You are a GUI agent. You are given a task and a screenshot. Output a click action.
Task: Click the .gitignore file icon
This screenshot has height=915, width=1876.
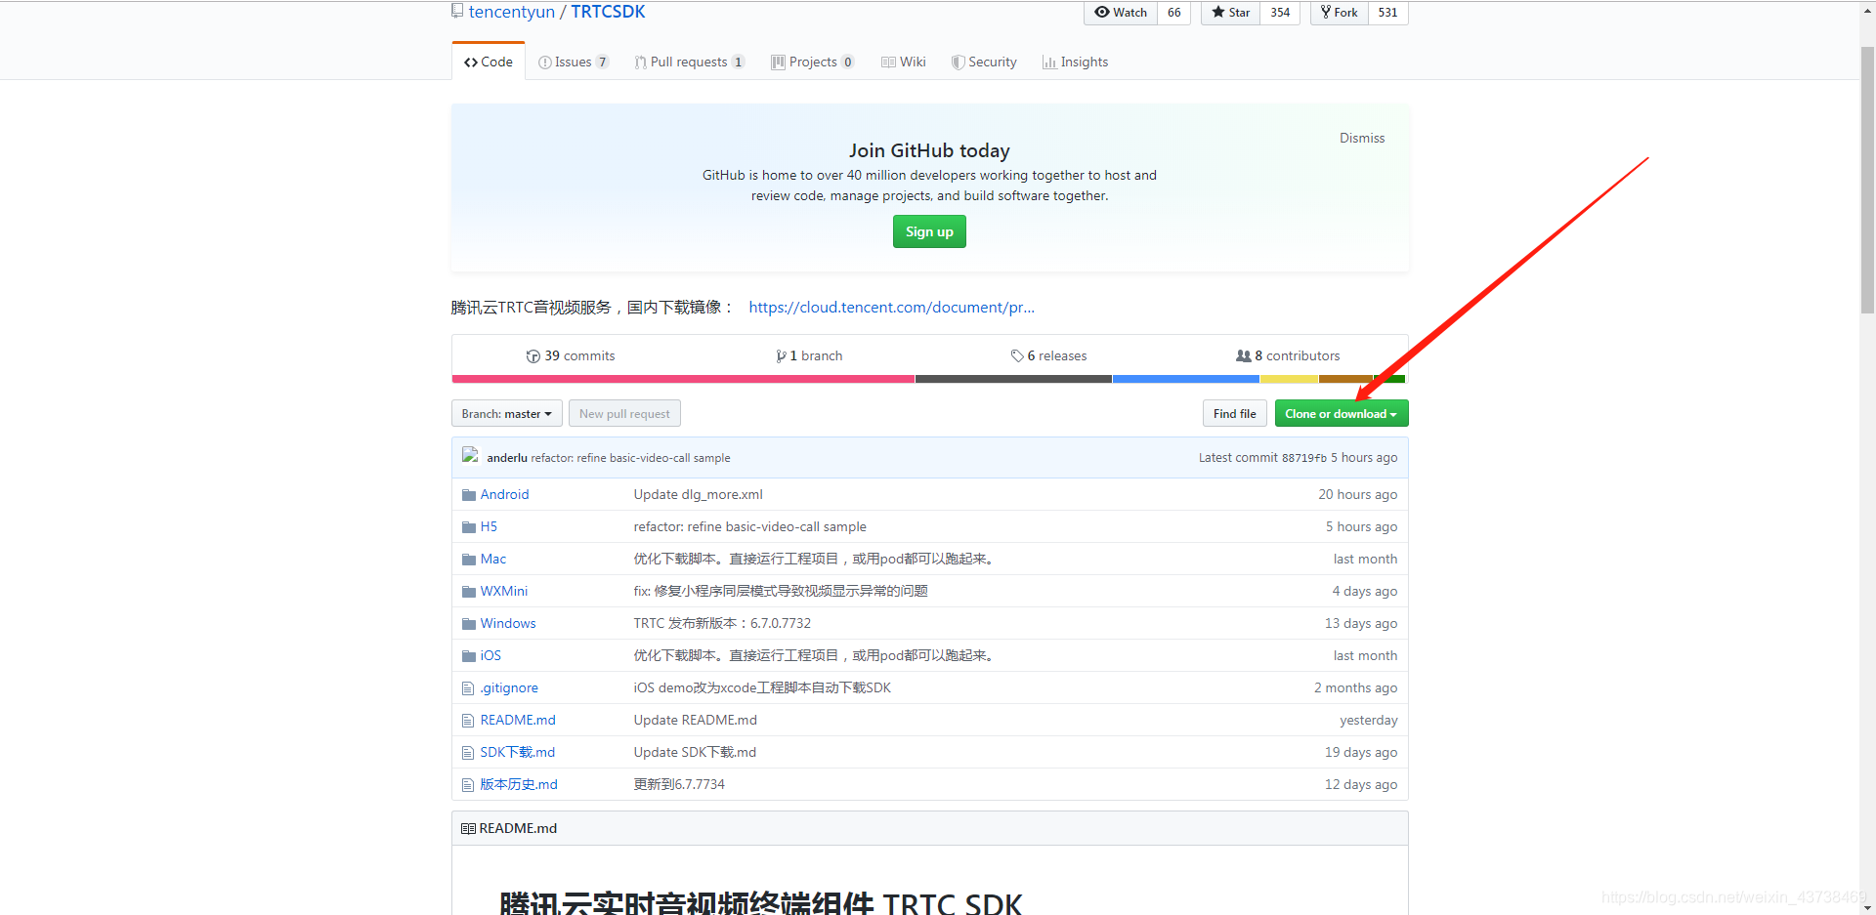[468, 688]
